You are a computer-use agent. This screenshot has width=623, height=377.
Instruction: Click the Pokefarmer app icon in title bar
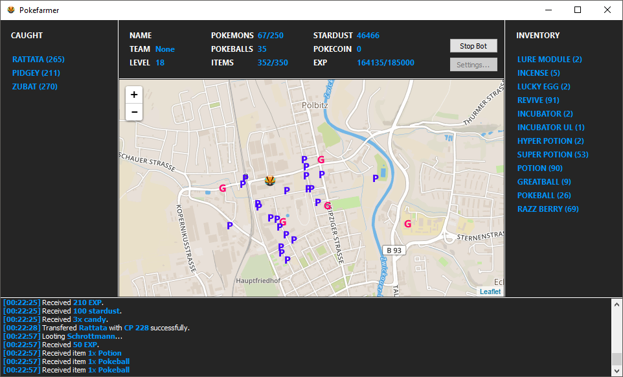tap(10, 10)
